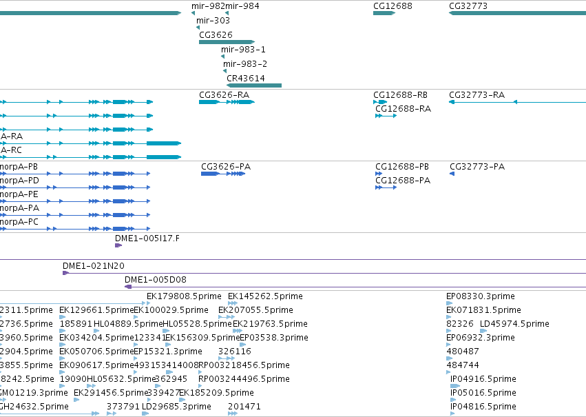Select the norpA-PB label
The image size is (586, 417).
pyautogui.click(x=19, y=167)
